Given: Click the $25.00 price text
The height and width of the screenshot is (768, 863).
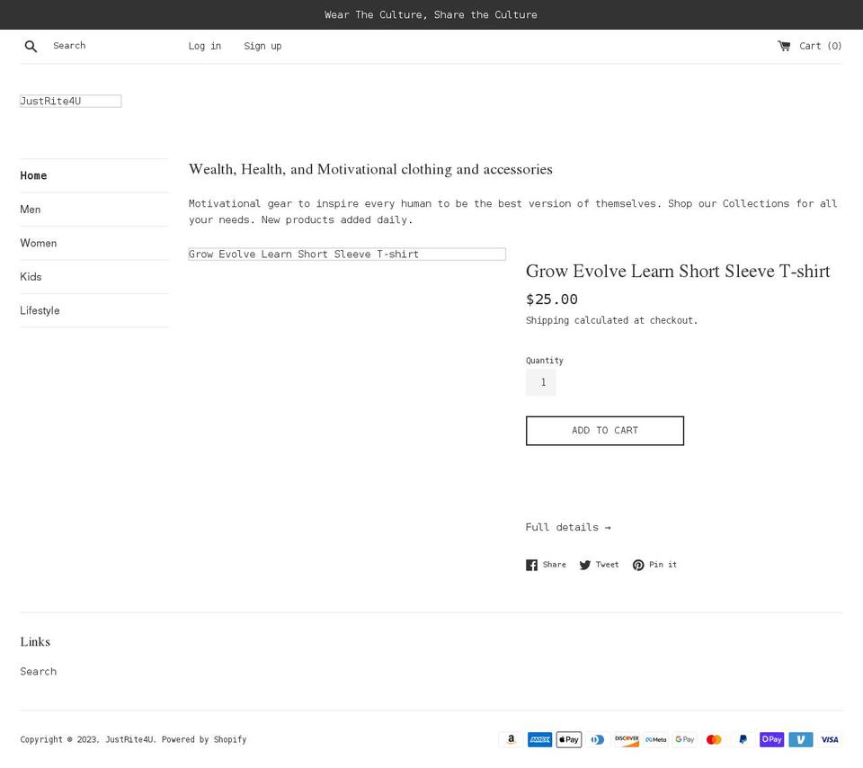Looking at the screenshot, I should point(551,299).
